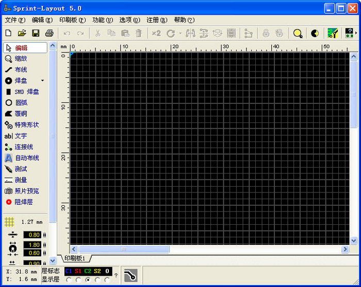Select the 编辑 edit pointer tool
This screenshot has height=287, width=361.
click(25, 48)
